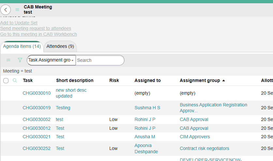Sort by the Assignment group column header

(x=200, y=81)
